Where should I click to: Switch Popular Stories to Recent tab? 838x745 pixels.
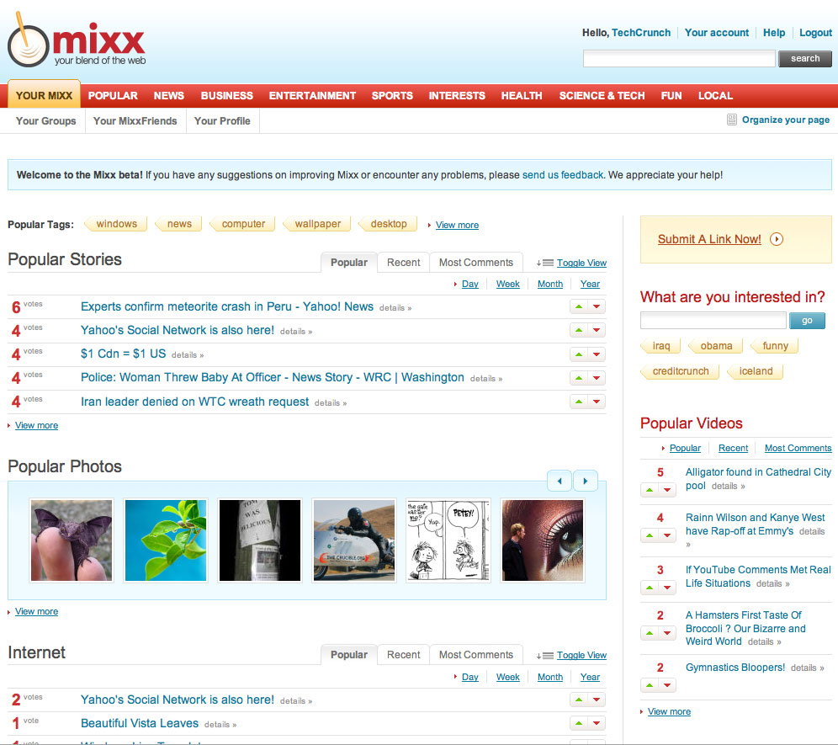(404, 263)
